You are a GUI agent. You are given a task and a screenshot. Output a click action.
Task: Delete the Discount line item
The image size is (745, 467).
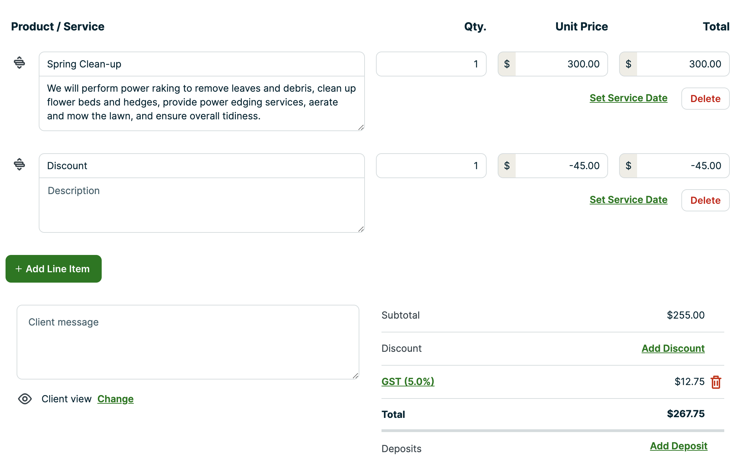point(705,200)
